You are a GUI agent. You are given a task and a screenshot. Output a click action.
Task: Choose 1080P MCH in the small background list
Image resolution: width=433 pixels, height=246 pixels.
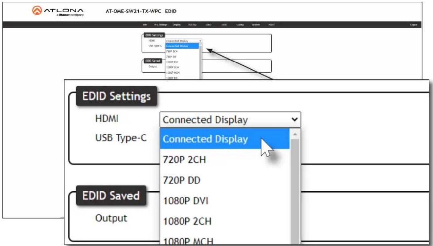(183, 73)
